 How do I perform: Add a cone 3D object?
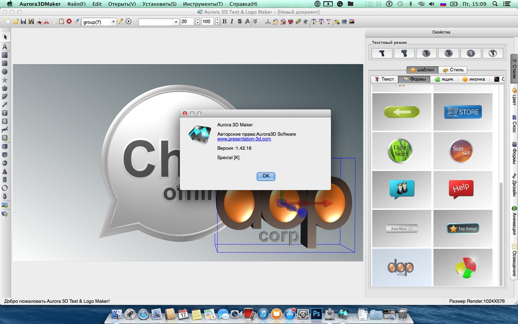(5, 171)
